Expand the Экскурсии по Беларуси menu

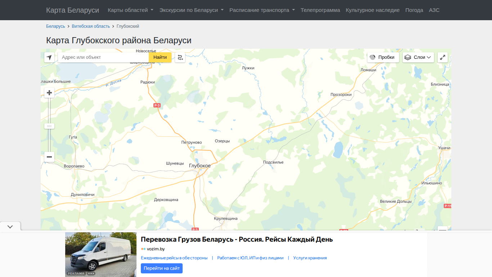[x=191, y=10]
